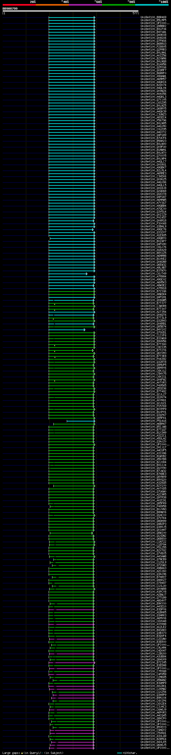Open hit UniRef100_Q32RH3
This screenshot has height=755, width=171.
pyautogui.click(x=153, y=321)
